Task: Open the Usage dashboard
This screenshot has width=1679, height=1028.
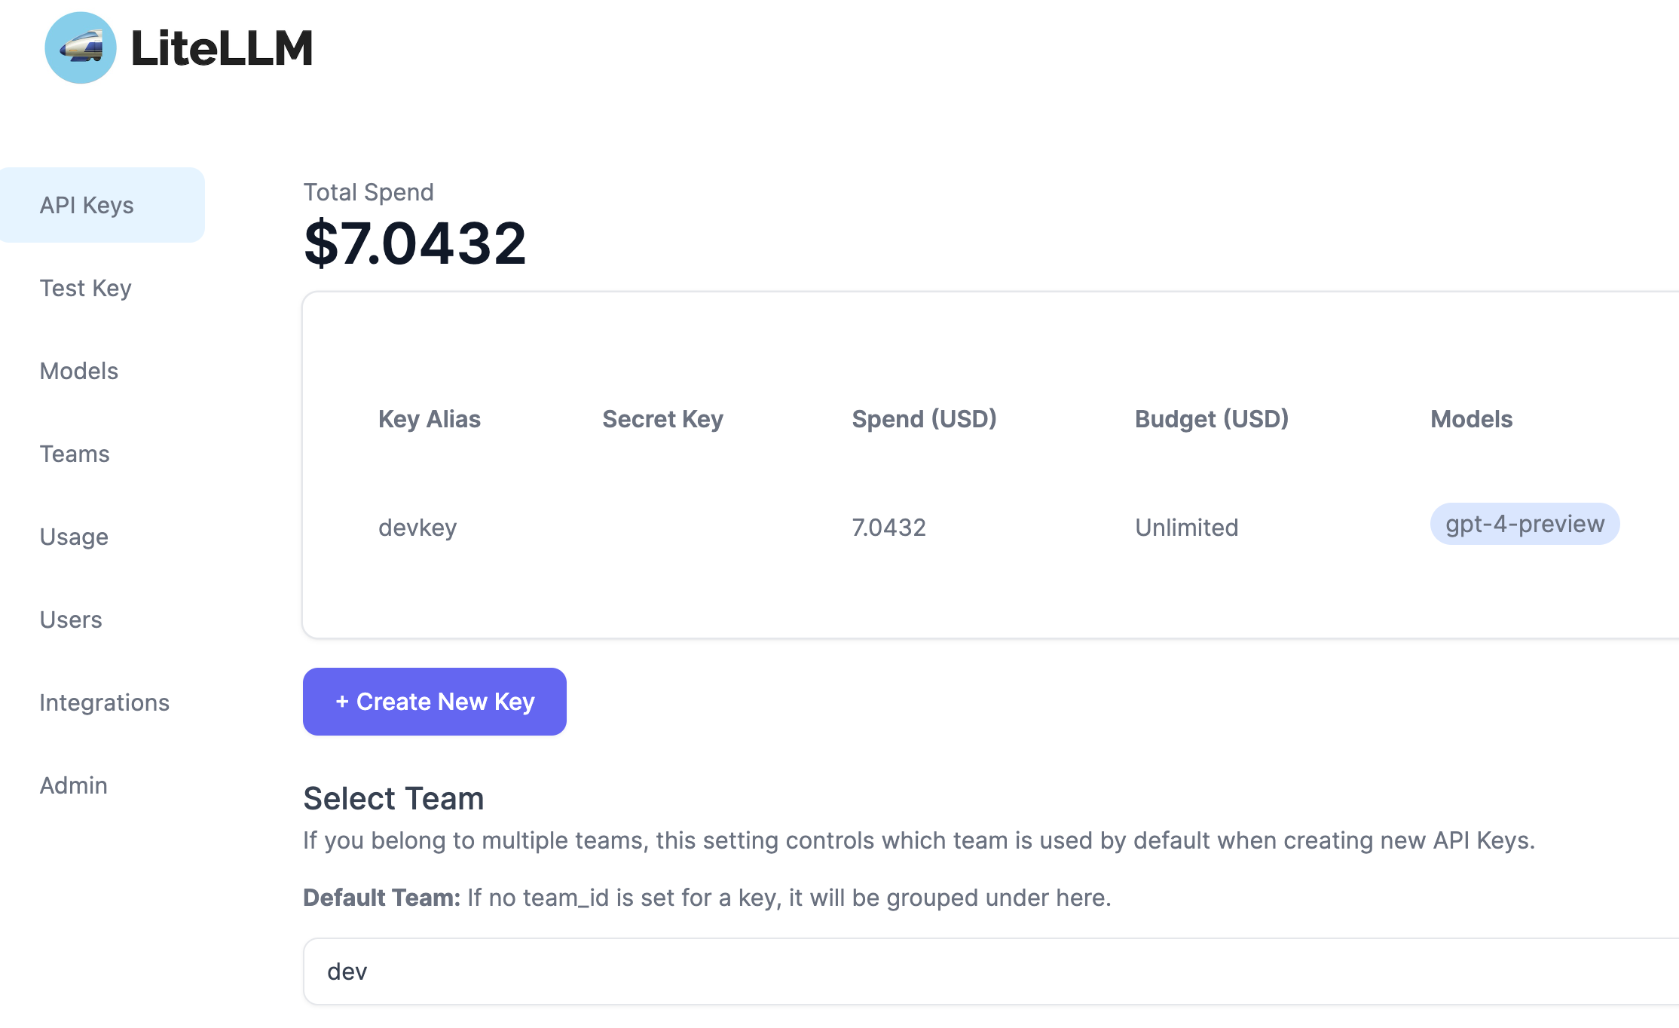Action: [73, 536]
